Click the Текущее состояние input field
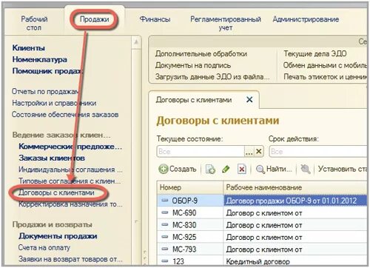Image resolution: width=370 pixels, height=268 pixels. tap(201, 151)
